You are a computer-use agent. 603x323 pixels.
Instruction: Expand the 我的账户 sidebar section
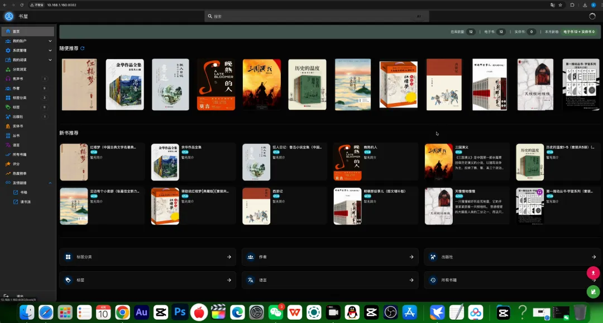coord(28,41)
